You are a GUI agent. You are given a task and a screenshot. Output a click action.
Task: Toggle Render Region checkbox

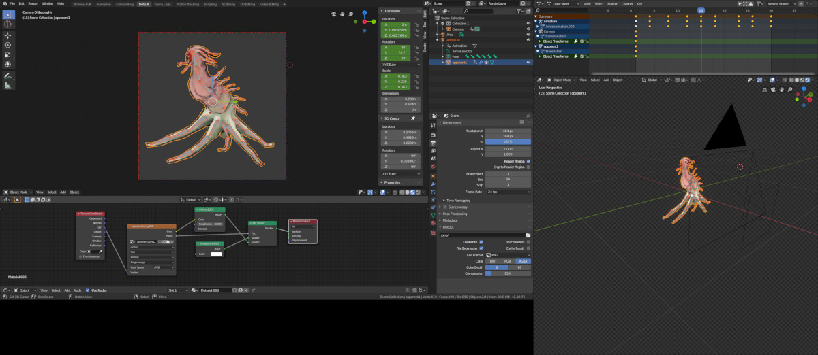(x=528, y=161)
